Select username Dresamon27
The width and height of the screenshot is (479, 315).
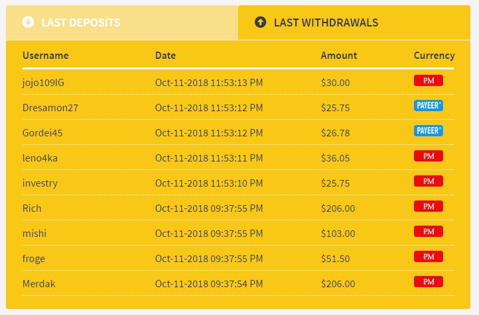tap(50, 107)
